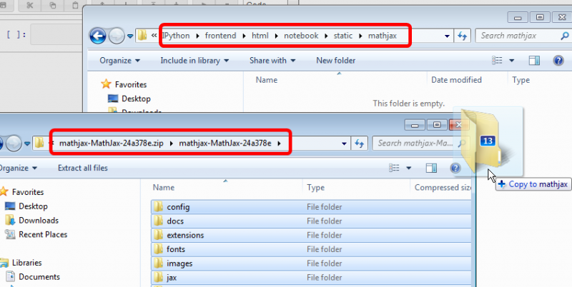The width and height of the screenshot is (572, 287).
Task: Open address history dropdown in zip window
Action: [x=344, y=143]
